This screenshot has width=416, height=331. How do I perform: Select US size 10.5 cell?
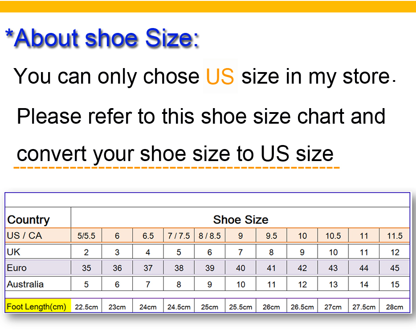tap(333, 235)
